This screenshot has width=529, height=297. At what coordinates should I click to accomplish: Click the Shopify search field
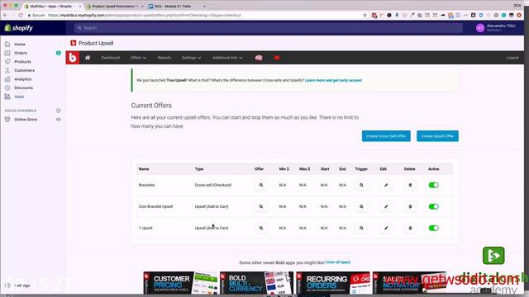(x=268, y=28)
